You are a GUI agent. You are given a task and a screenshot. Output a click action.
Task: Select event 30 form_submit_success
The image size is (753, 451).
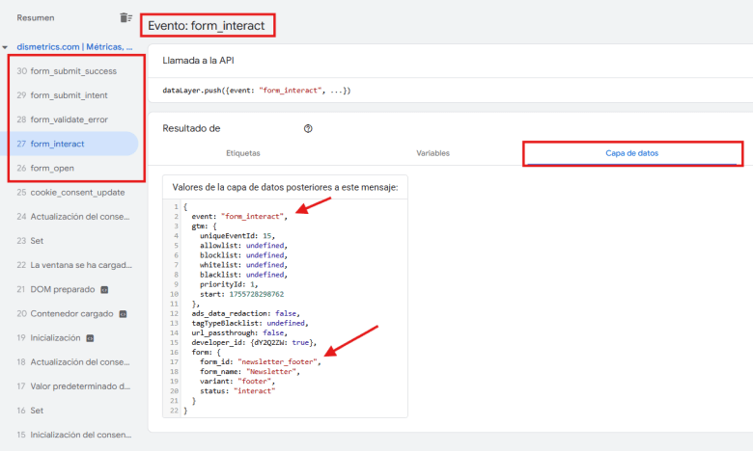(x=72, y=71)
